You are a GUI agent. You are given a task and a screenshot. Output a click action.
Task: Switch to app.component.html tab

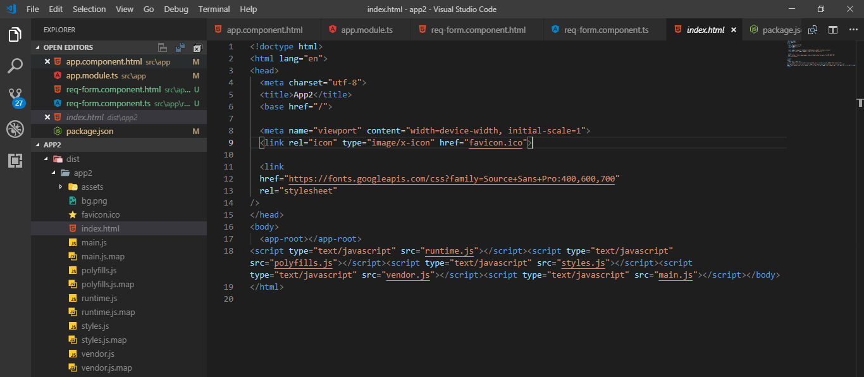click(x=264, y=30)
